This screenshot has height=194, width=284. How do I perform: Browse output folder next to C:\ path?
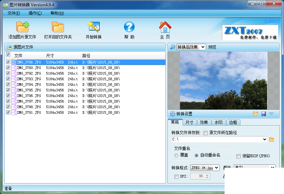pyautogui.click(x=271, y=139)
